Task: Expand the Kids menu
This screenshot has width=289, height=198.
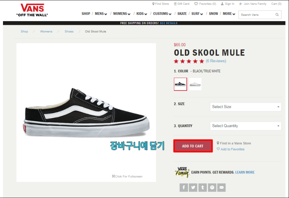Action: coord(142,14)
